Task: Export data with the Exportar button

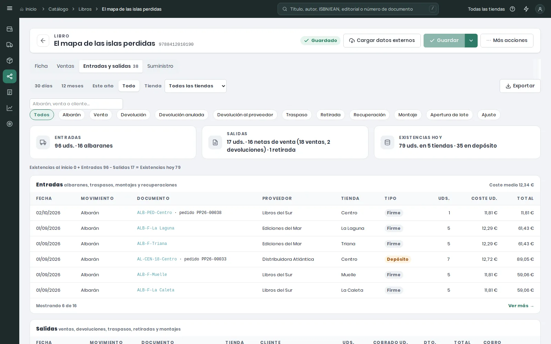Action: tap(520, 86)
